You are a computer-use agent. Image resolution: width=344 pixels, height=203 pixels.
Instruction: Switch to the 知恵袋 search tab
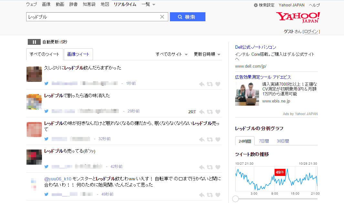[89, 5]
